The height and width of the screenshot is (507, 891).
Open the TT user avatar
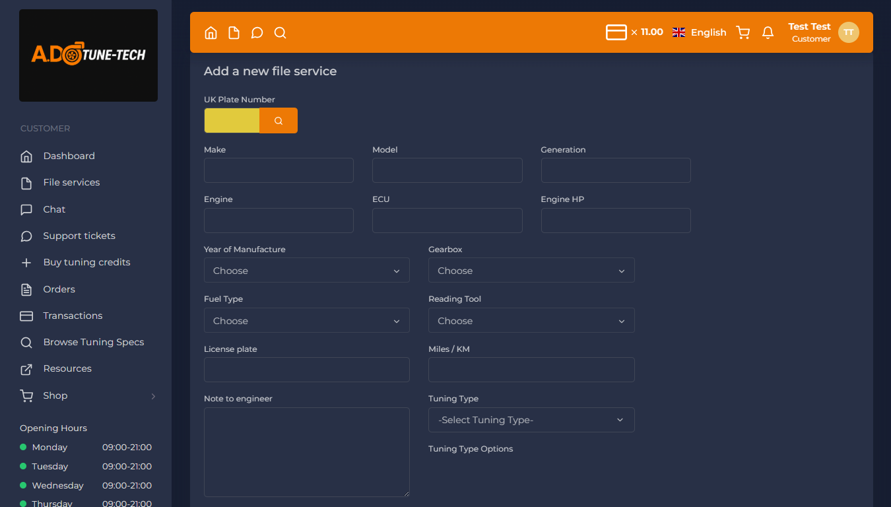coord(849,32)
